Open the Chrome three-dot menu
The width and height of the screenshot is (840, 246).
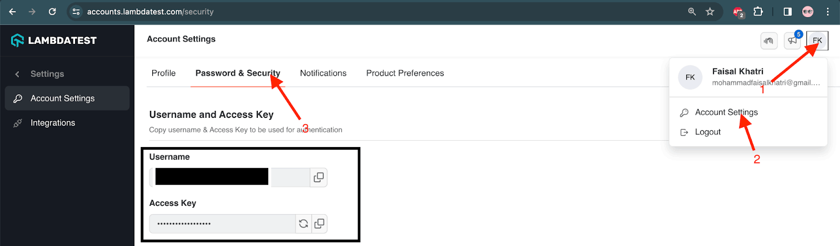(x=828, y=12)
